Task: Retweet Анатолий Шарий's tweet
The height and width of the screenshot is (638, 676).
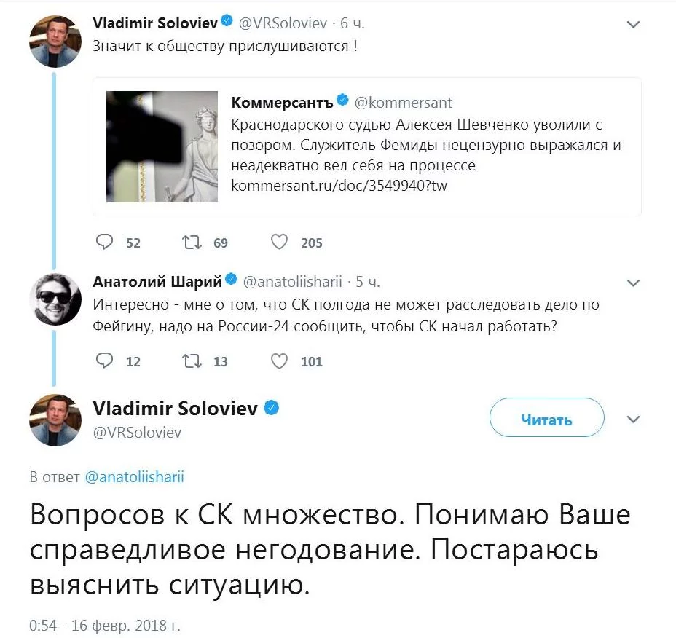Action: (192, 361)
